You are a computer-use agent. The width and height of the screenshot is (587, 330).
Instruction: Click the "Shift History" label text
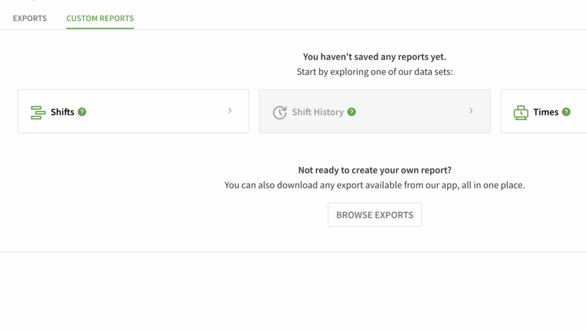click(318, 112)
